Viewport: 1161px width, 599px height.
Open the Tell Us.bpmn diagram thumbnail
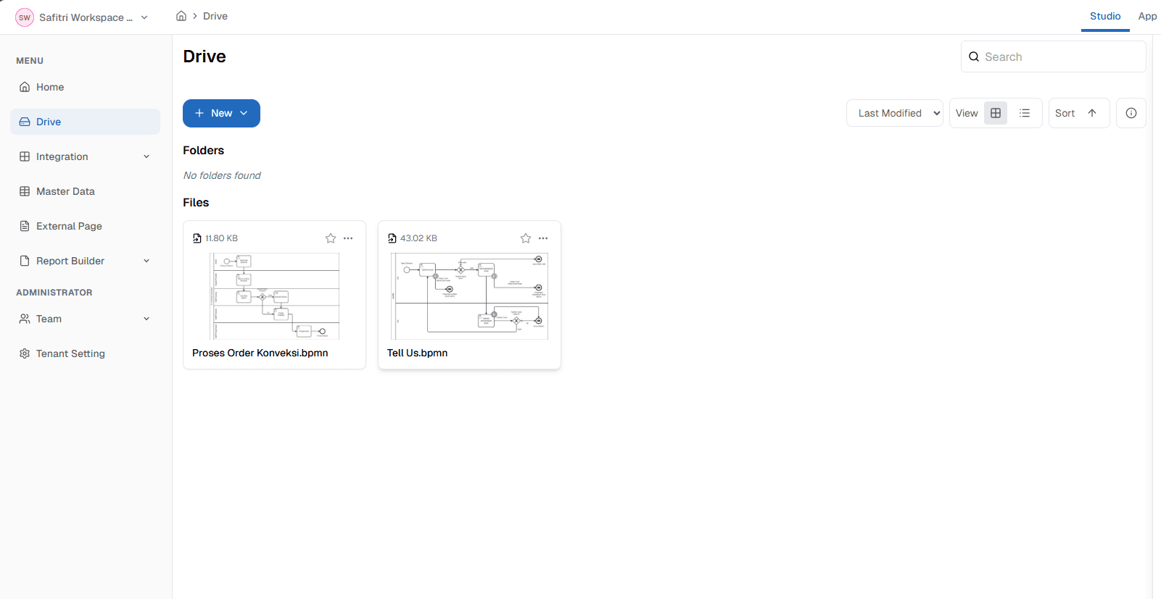(x=469, y=296)
